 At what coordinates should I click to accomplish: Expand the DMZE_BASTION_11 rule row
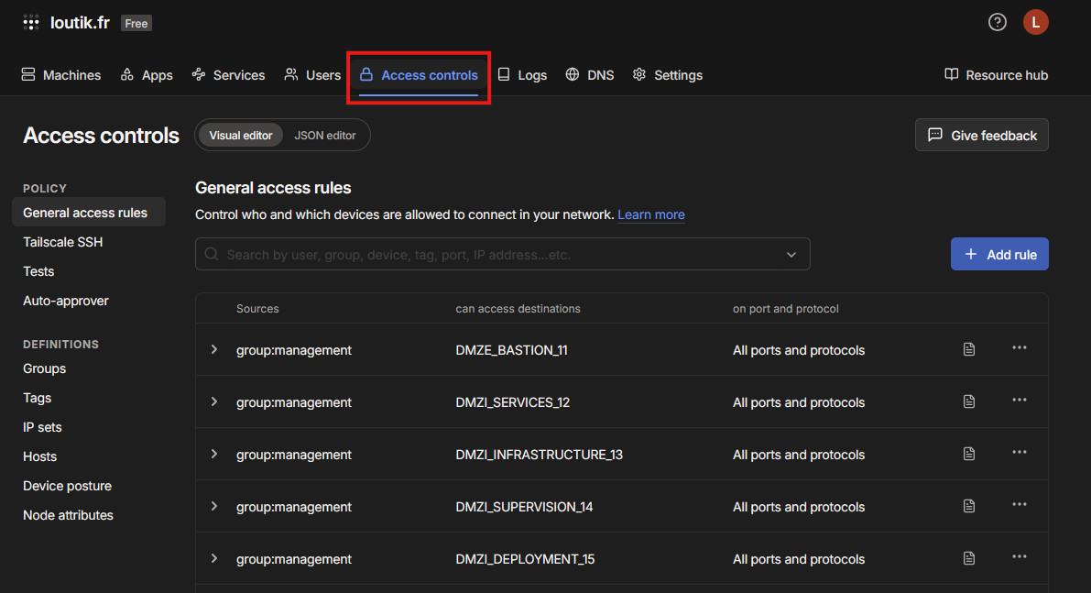point(214,349)
